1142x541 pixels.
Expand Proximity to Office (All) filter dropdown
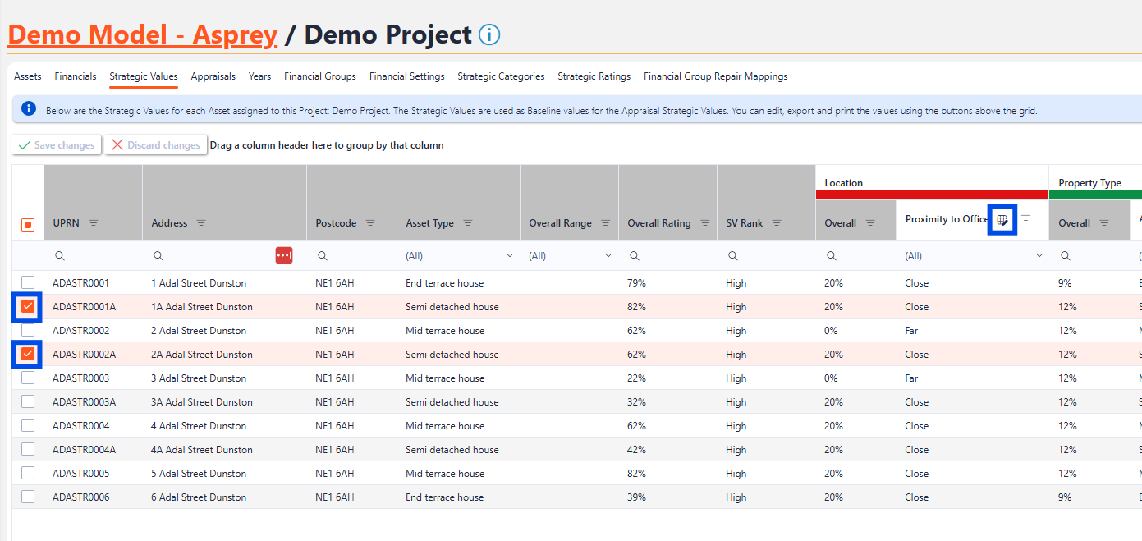tap(1039, 256)
